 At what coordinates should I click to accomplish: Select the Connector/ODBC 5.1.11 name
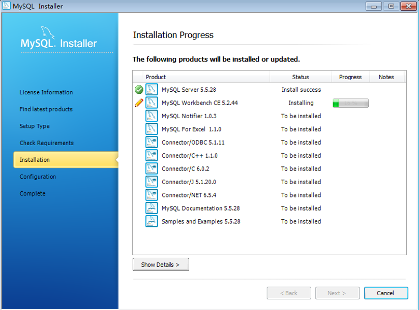[193, 143]
